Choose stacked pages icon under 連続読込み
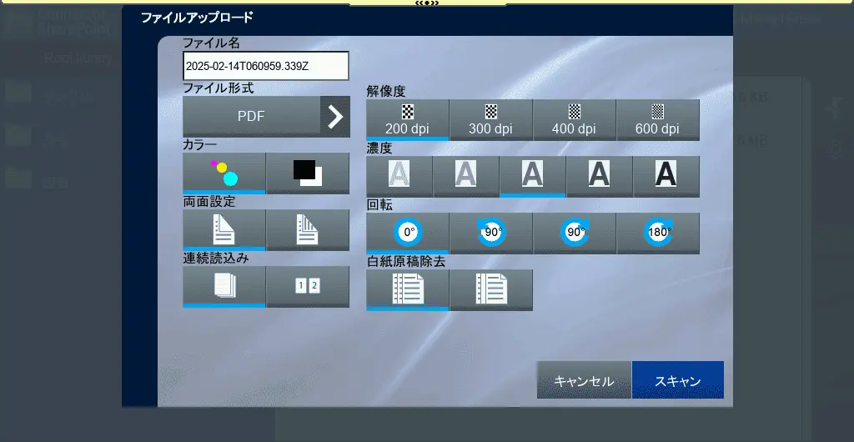Image resolution: width=854 pixels, height=442 pixels. click(x=224, y=286)
